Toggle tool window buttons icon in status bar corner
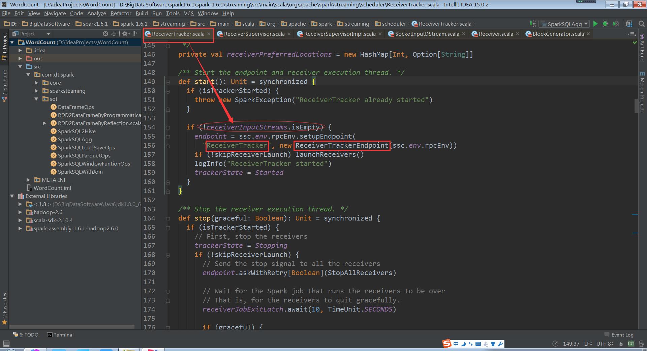 6,344
